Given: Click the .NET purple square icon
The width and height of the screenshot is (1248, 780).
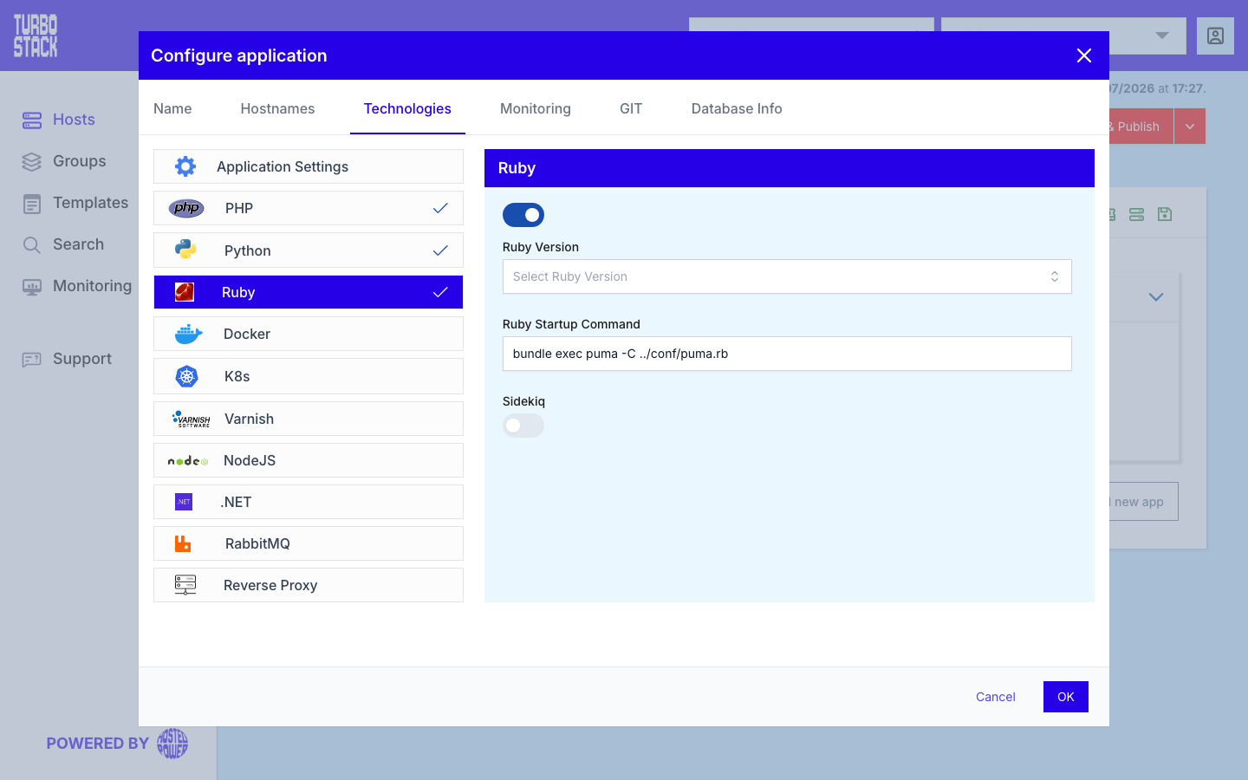Looking at the screenshot, I should [184, 502].
